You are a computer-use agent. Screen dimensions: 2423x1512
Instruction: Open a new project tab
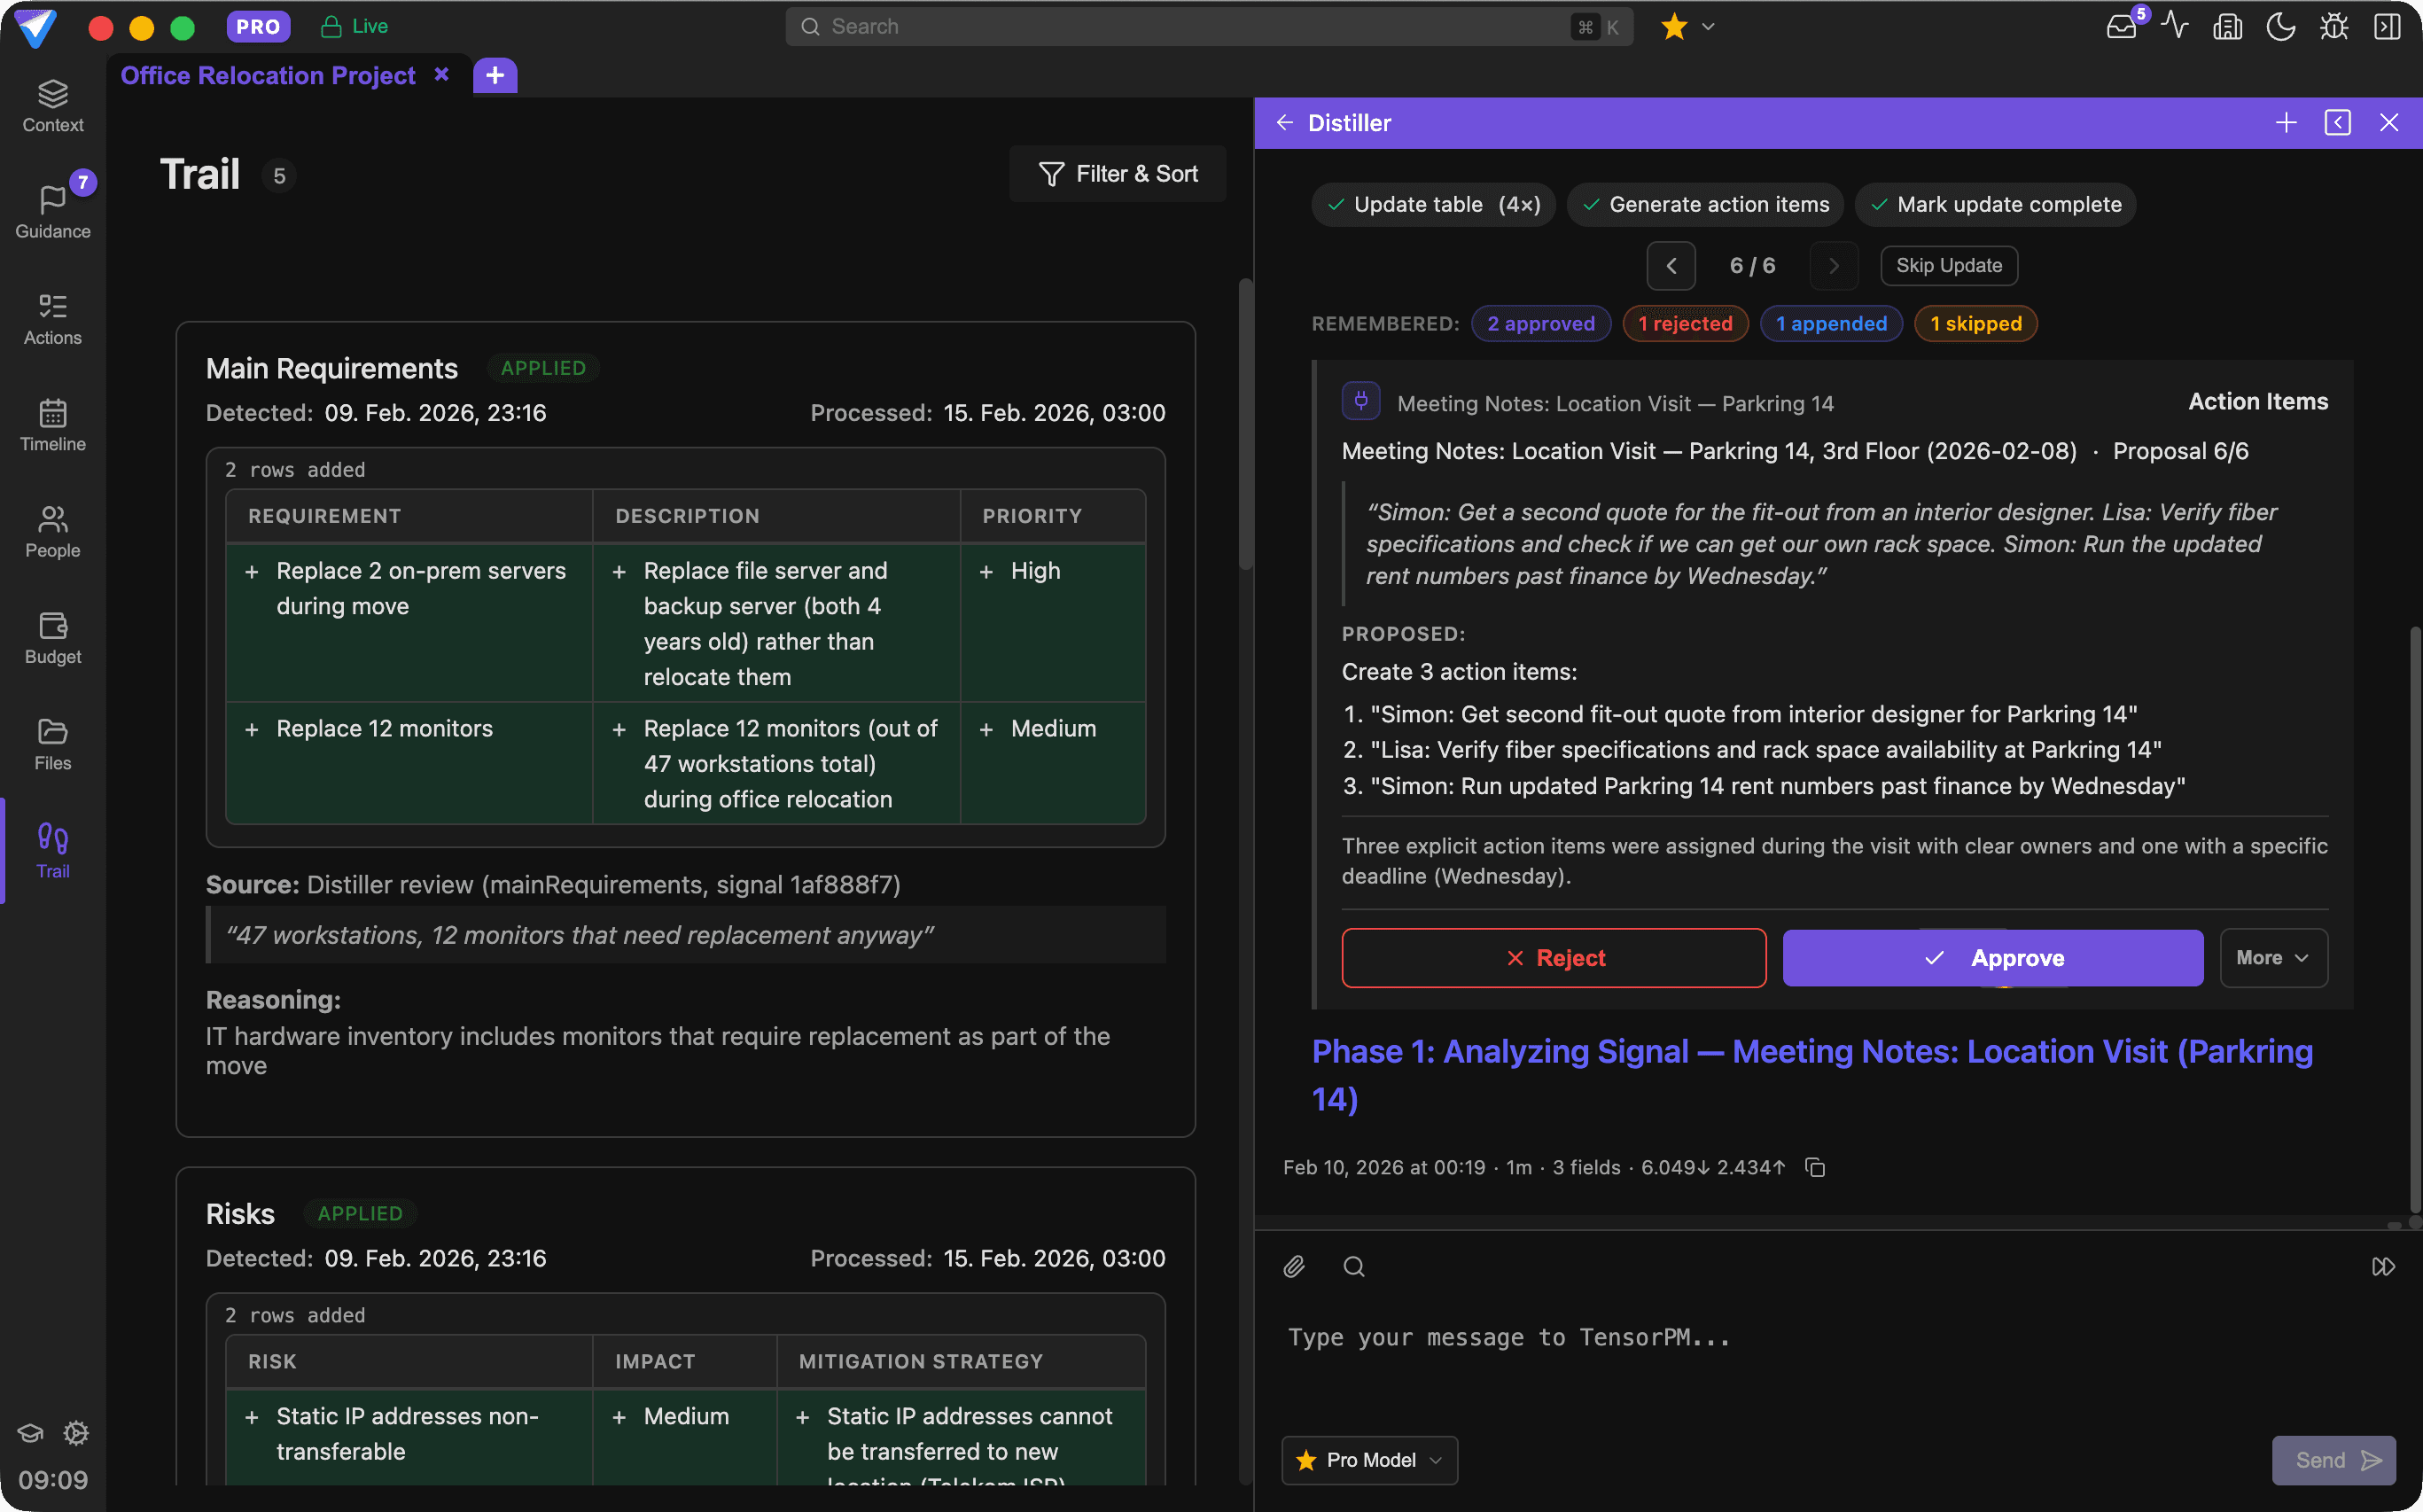point(494,75)
